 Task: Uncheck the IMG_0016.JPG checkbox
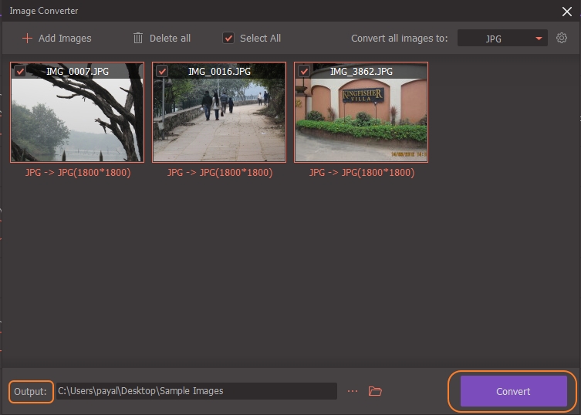[x=162, y=71]
